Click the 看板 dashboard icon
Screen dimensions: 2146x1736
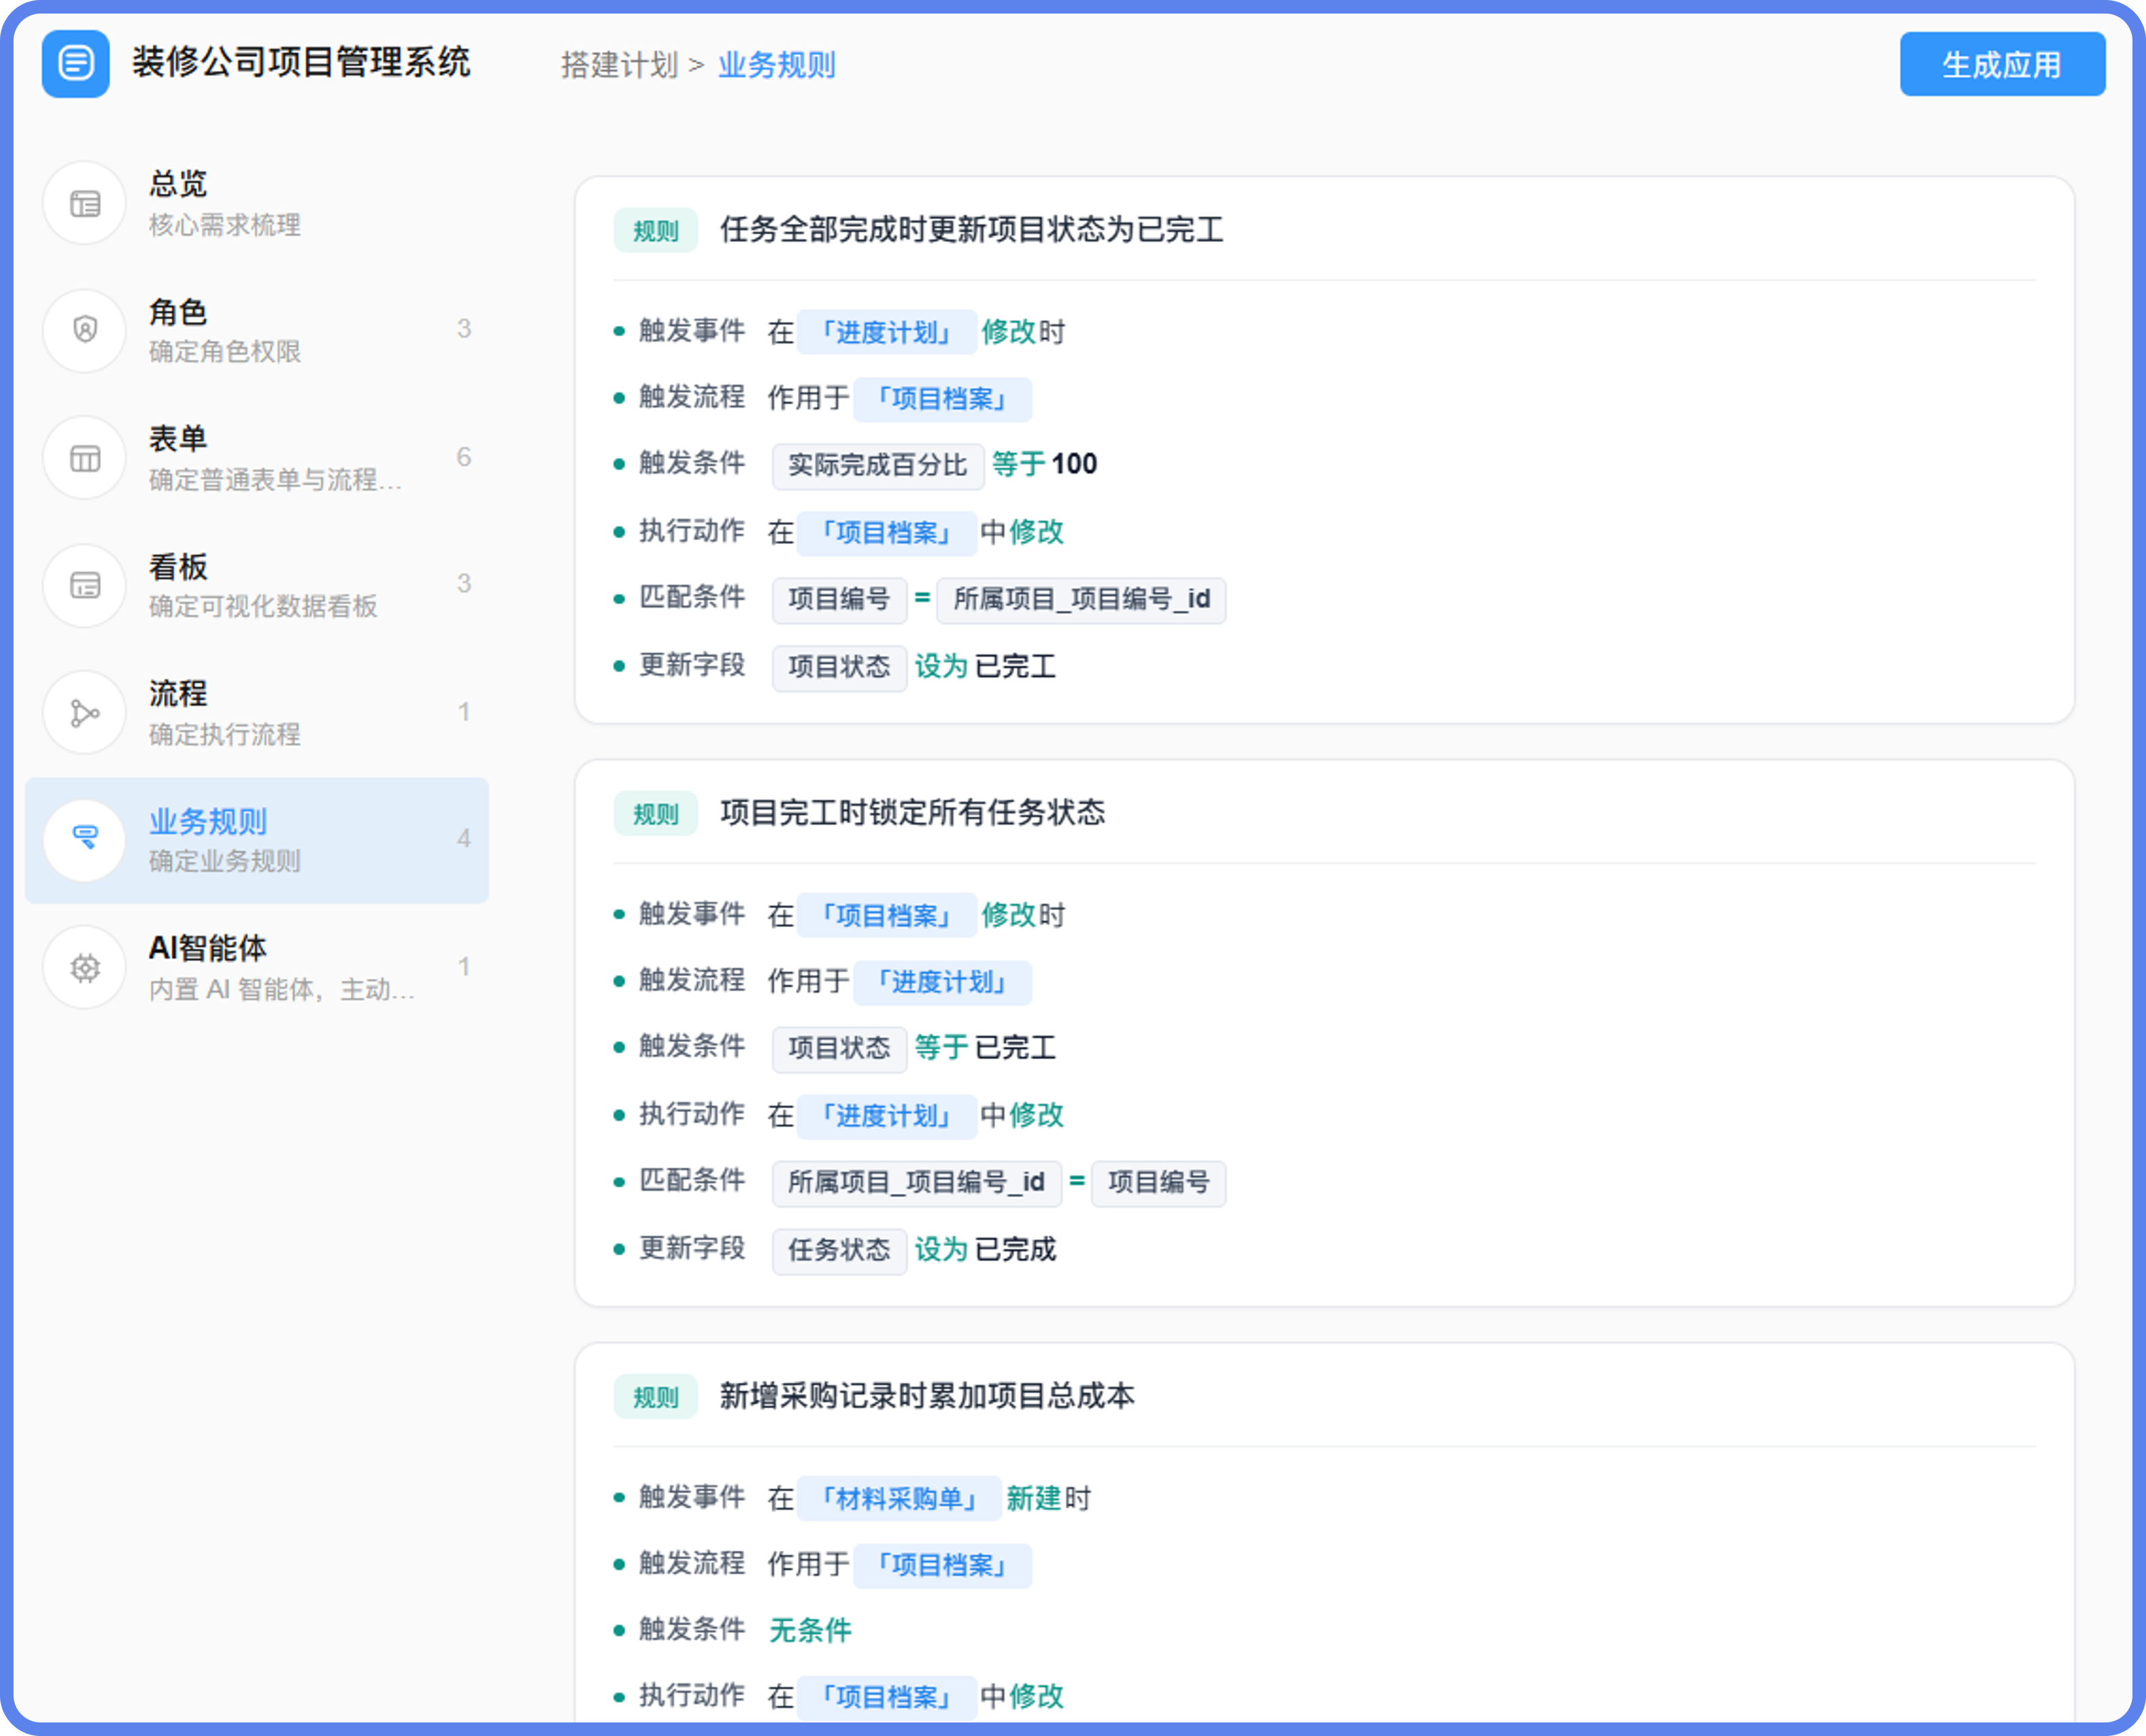pyautogui.click(x=85, y=585)
